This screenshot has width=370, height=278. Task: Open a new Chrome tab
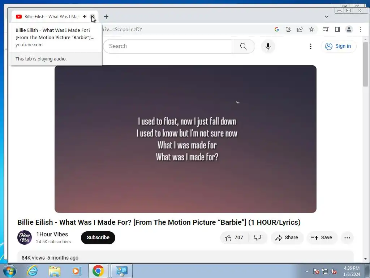click(106, 17)
